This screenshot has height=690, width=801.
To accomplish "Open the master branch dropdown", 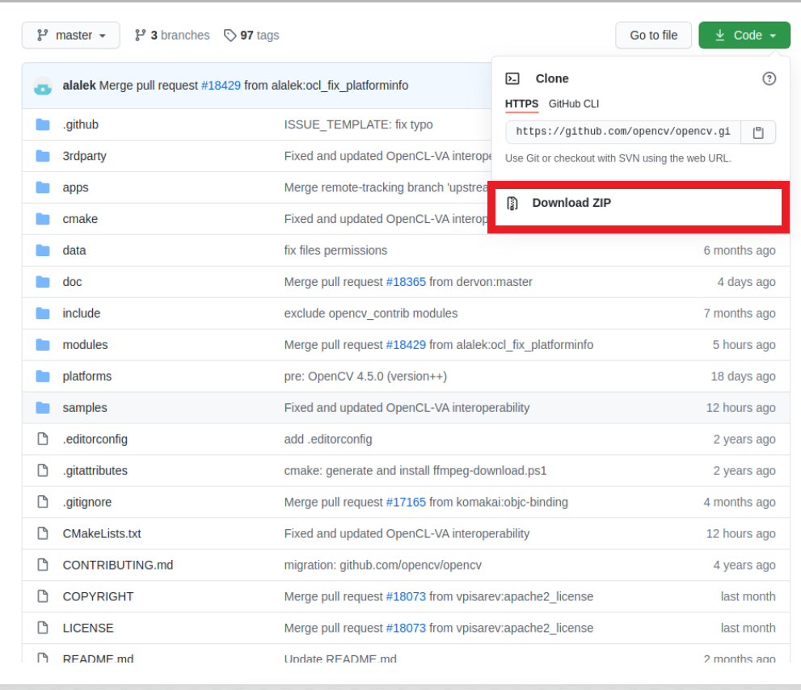I will pos(71,36).
